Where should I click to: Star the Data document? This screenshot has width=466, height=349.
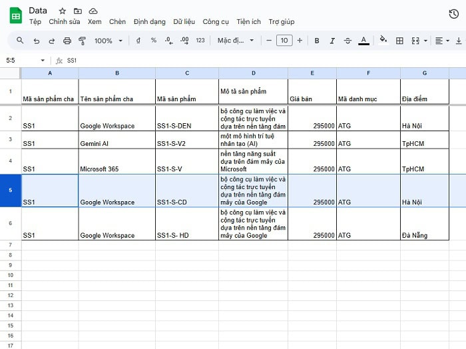click(62, 11)
